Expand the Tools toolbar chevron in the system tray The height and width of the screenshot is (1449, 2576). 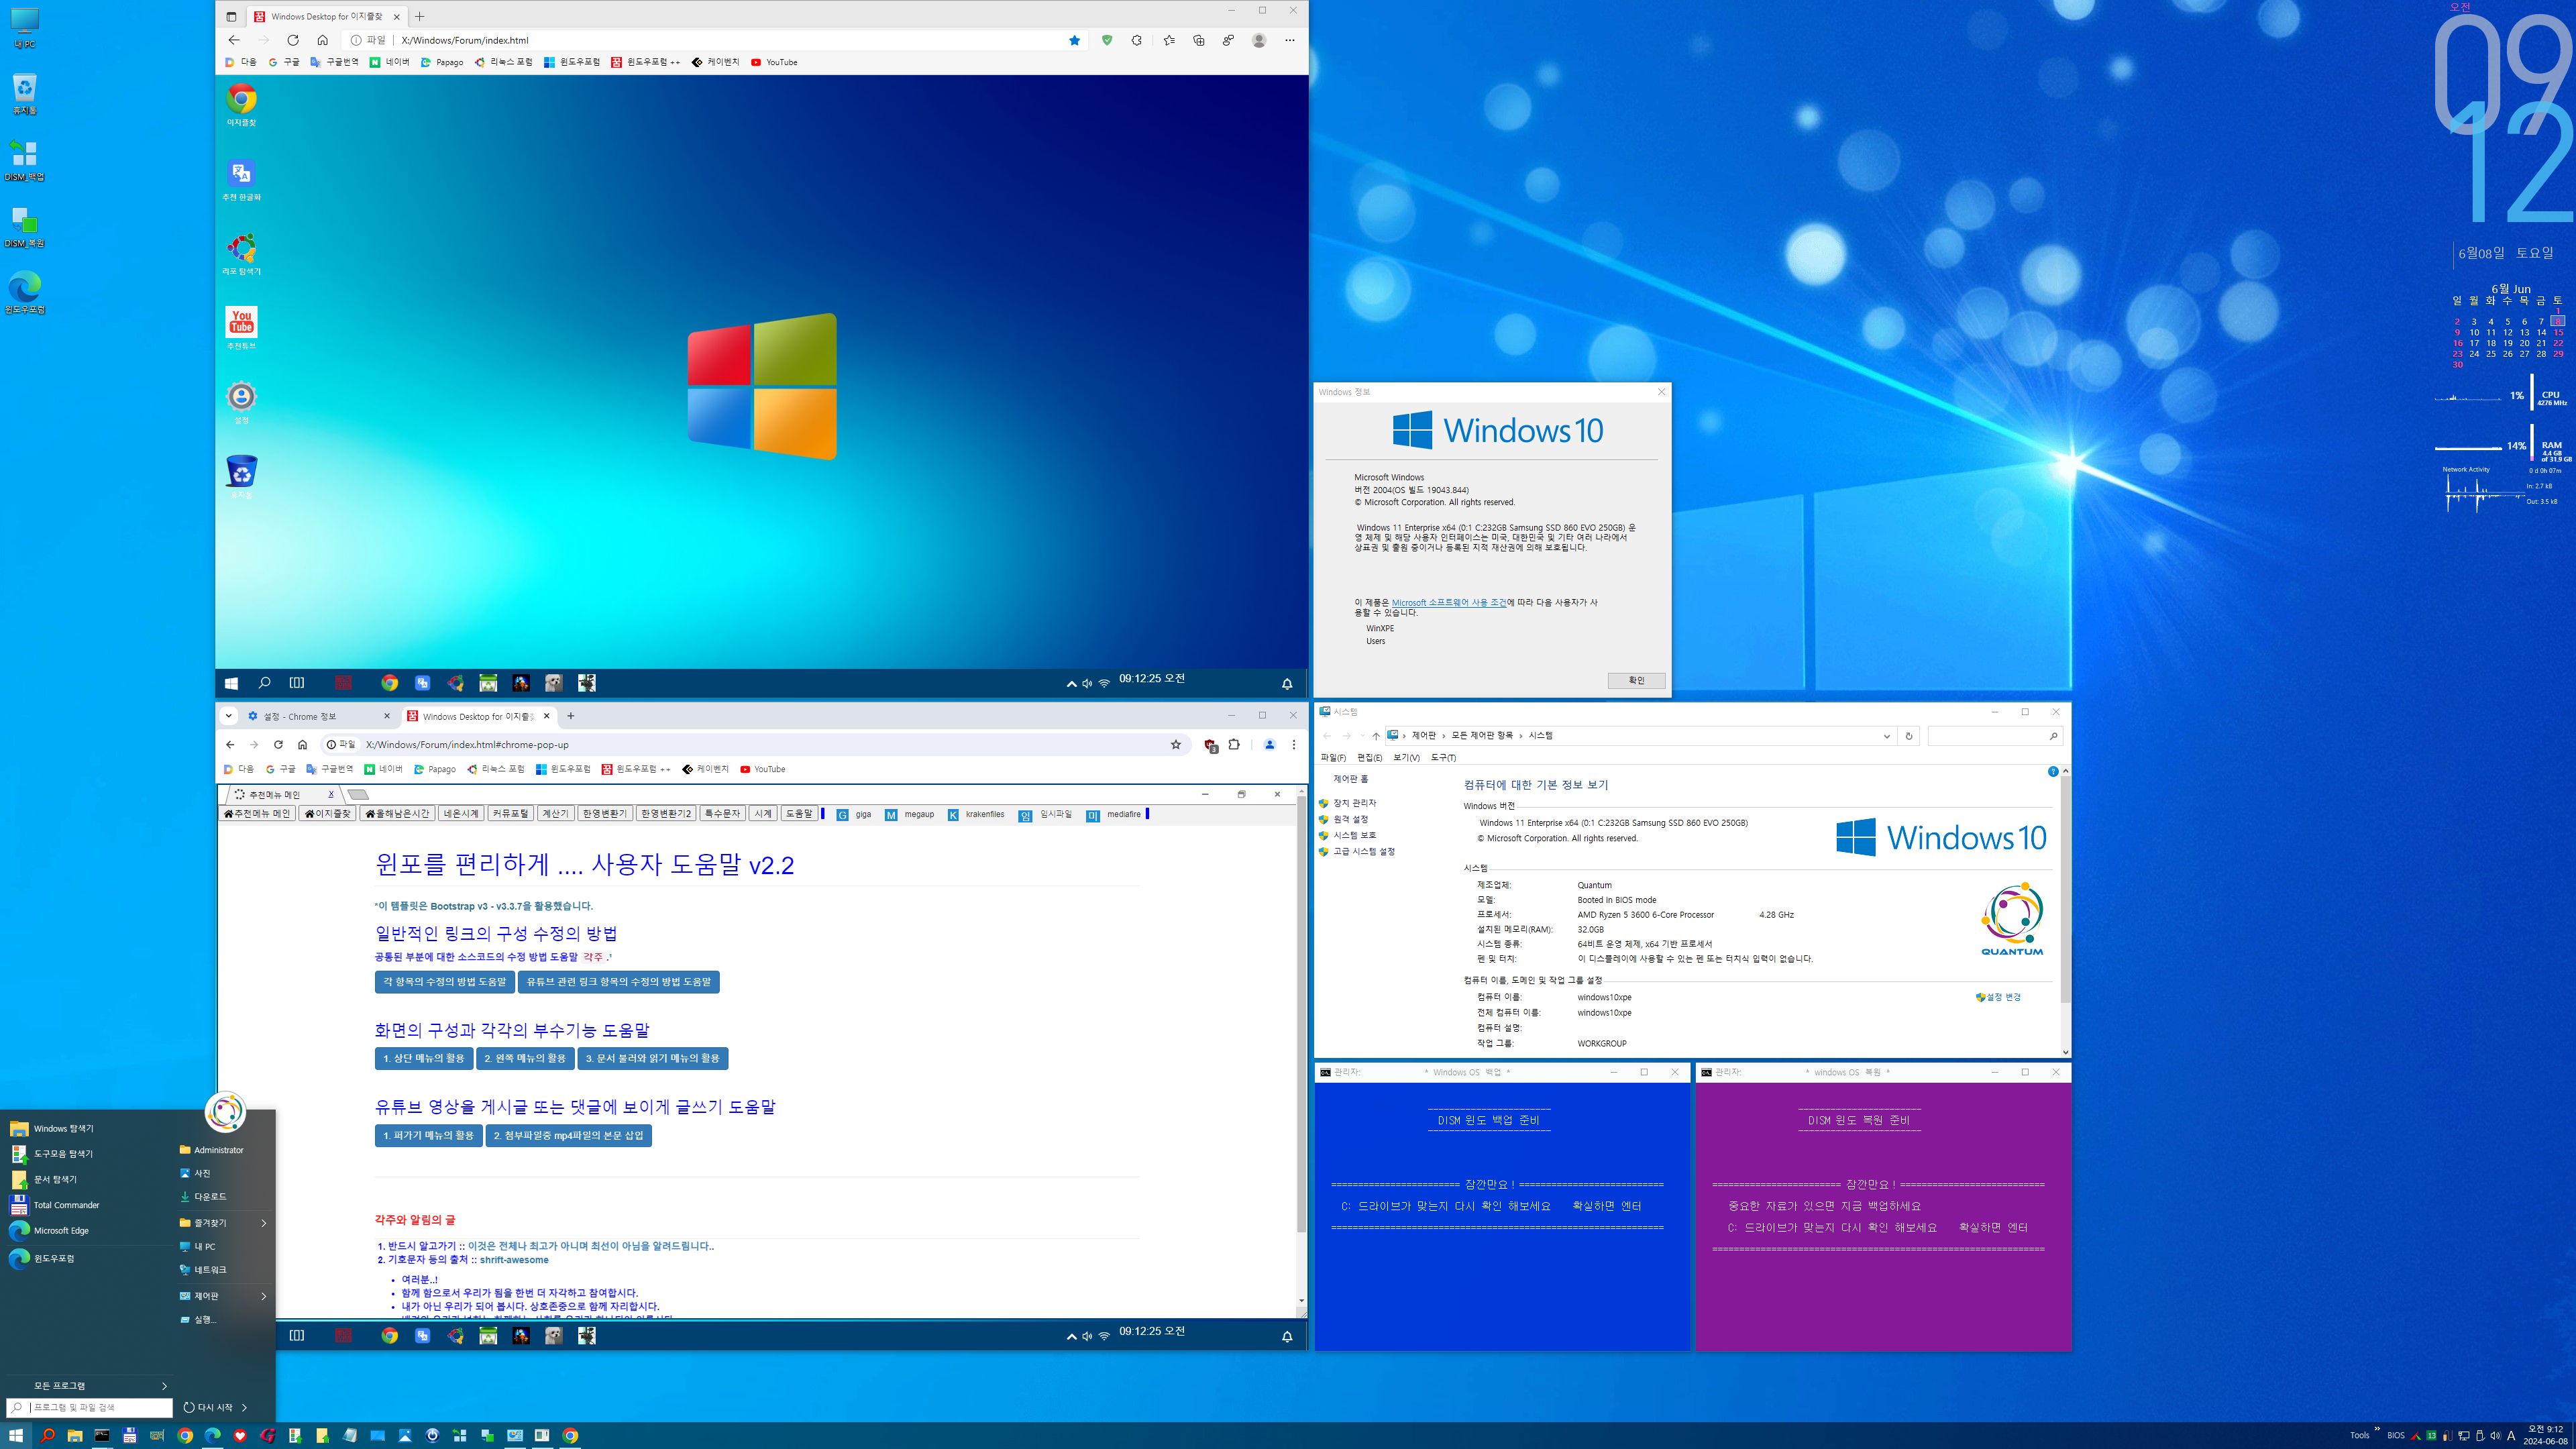coord(2377,1429)
